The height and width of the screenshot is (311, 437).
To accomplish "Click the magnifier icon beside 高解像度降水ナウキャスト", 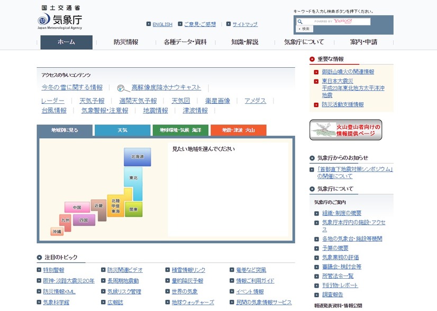I will pos(121,88).
